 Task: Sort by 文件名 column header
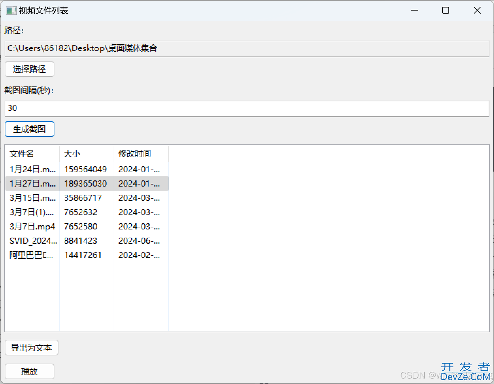(x=32, y=154)
